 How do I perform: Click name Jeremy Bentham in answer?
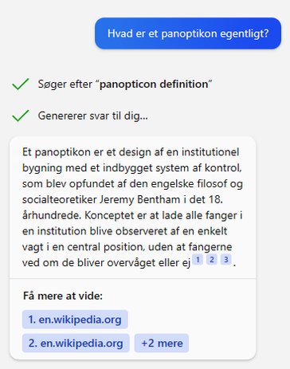click(x=139, y=199)
